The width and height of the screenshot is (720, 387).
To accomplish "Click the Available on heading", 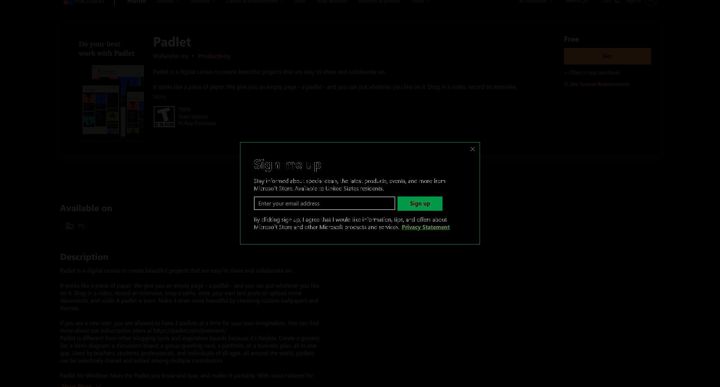I will pyautogui.click(x=86, y=208).
